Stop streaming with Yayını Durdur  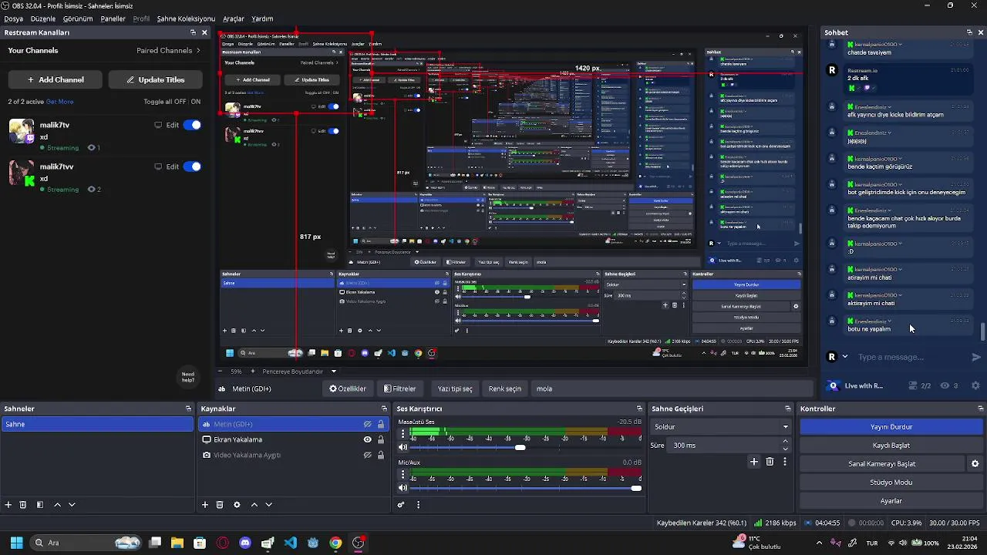[x=891, y=426]
